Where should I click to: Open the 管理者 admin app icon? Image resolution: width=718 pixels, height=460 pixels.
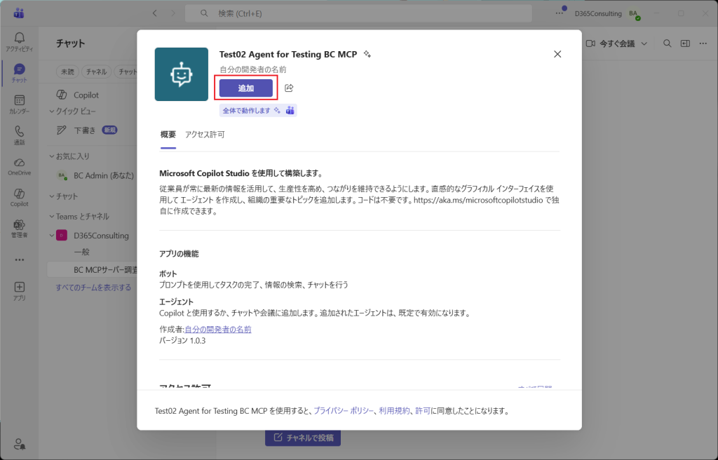[19, 229]
